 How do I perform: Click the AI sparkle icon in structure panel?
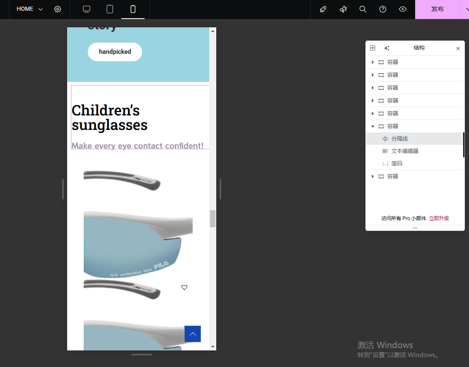[387, 48]
